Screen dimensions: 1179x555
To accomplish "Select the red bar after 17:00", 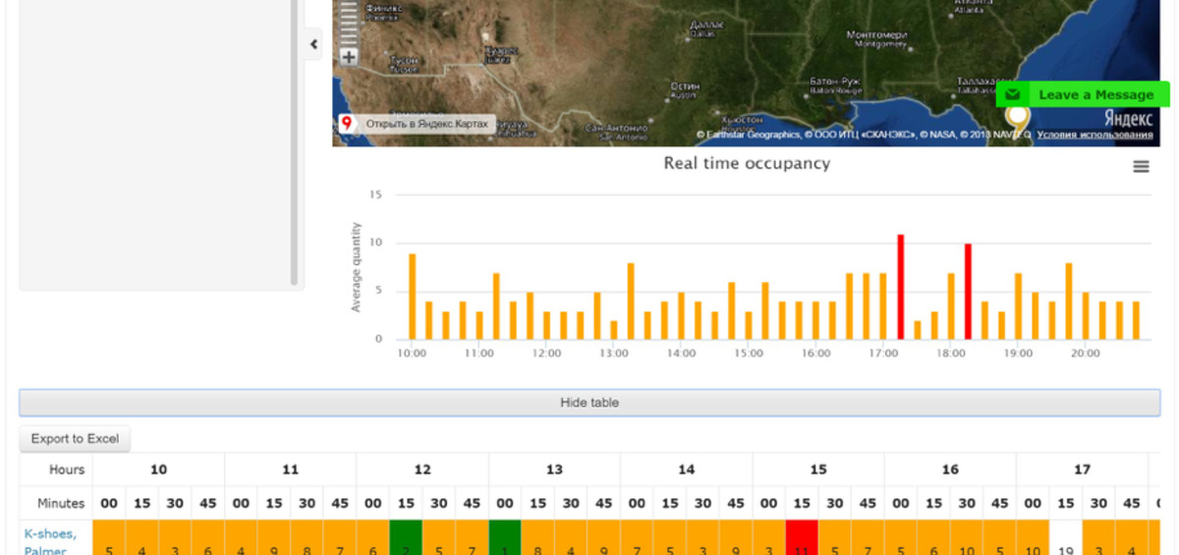I will [901, 287].
